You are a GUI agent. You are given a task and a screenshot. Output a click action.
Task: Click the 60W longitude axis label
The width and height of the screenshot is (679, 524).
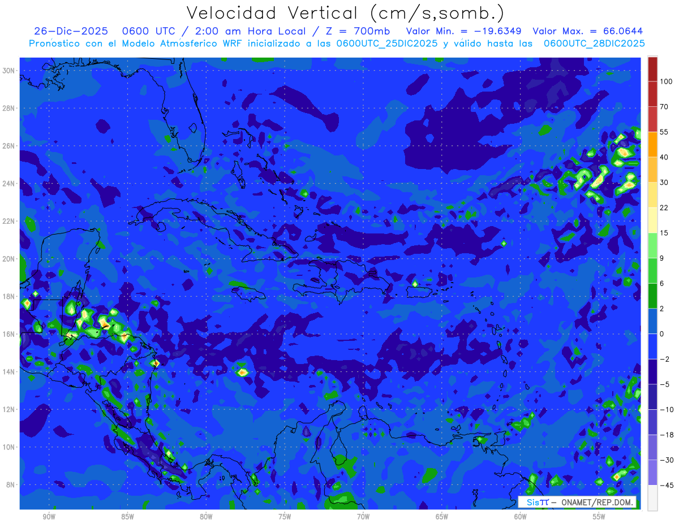click(x=521, y=517)
